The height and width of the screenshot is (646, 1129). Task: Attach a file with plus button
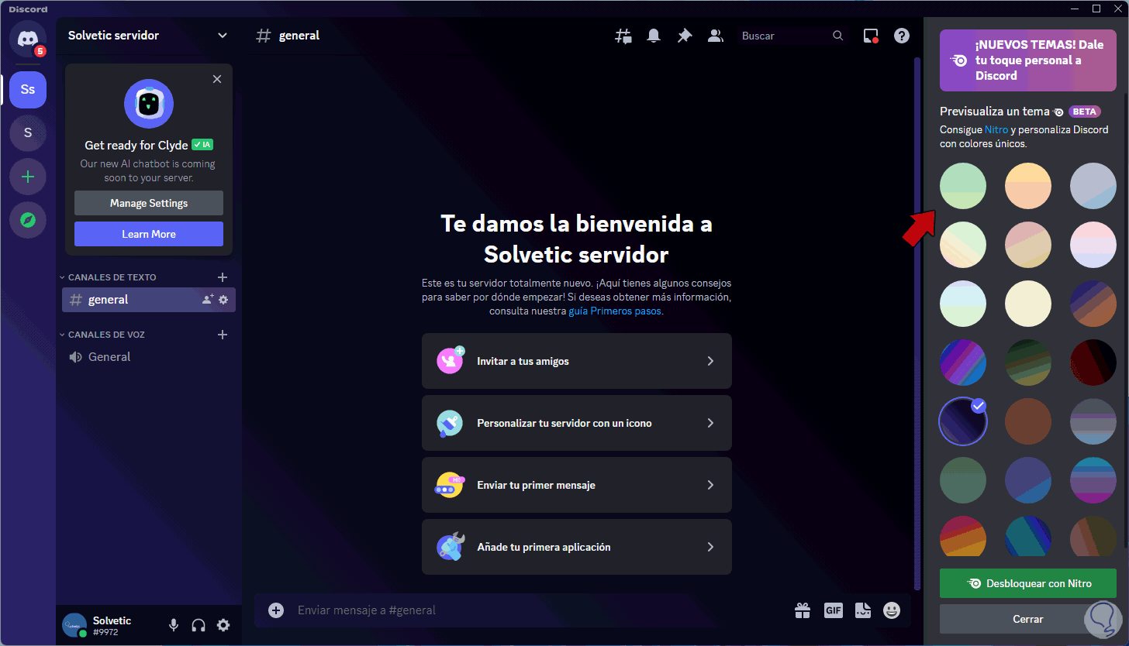[276, 610]
